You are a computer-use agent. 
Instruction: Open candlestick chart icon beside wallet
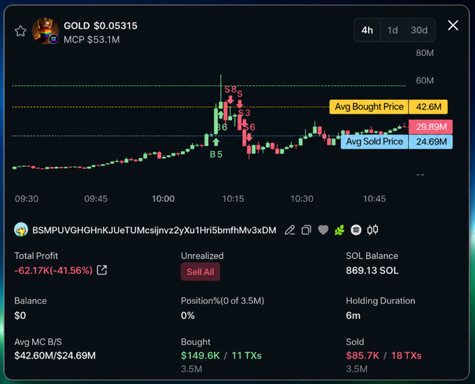click(372, 230)
